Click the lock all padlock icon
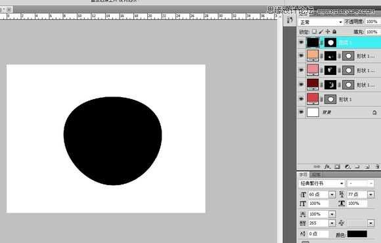 pyautogui.click(x=334, y=32)
